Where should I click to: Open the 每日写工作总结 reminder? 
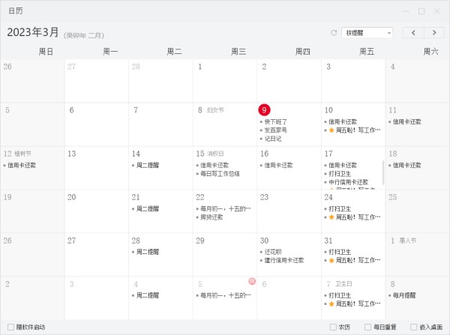pos(220,174)
